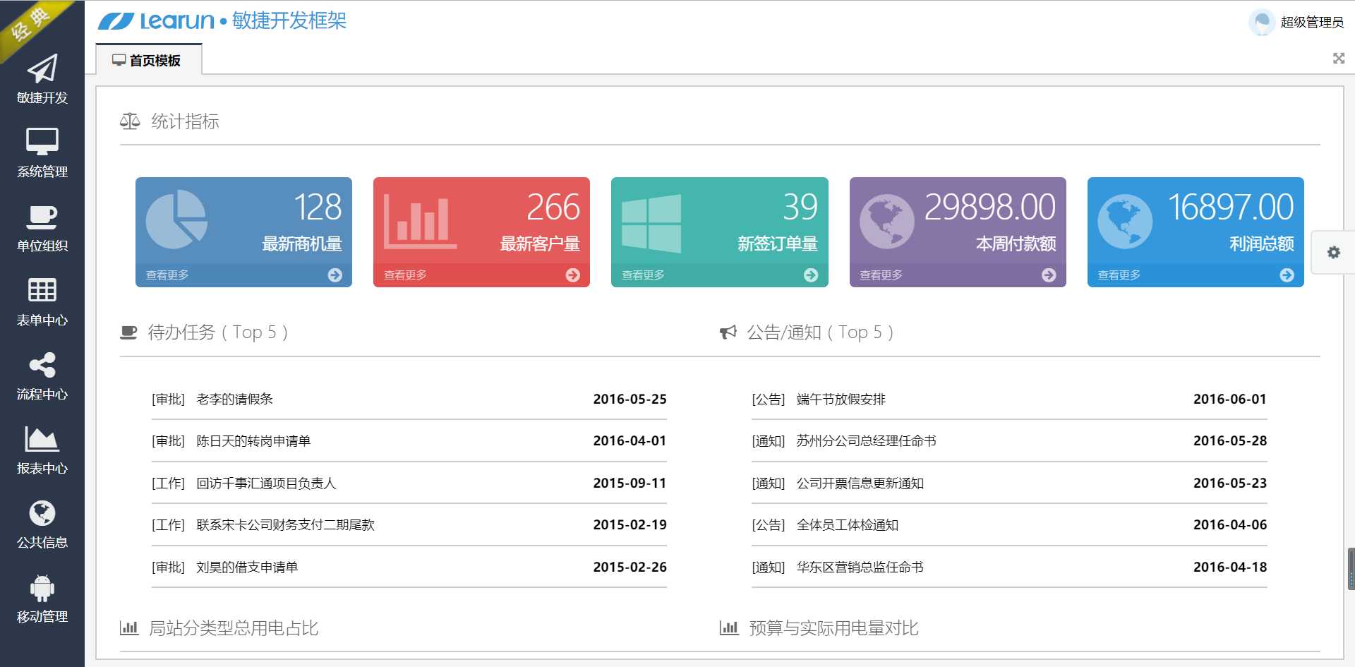Select 公共信息 globe icon in sidebar

42,513
